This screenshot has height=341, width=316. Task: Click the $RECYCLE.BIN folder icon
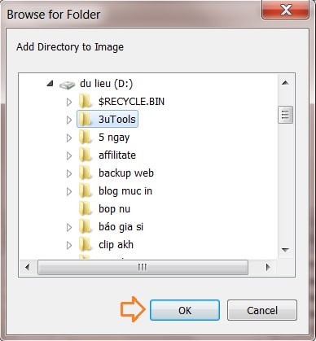86,102
